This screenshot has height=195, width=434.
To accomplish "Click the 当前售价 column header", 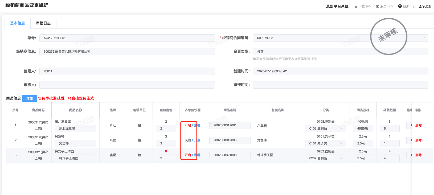I will coord(166,110).
